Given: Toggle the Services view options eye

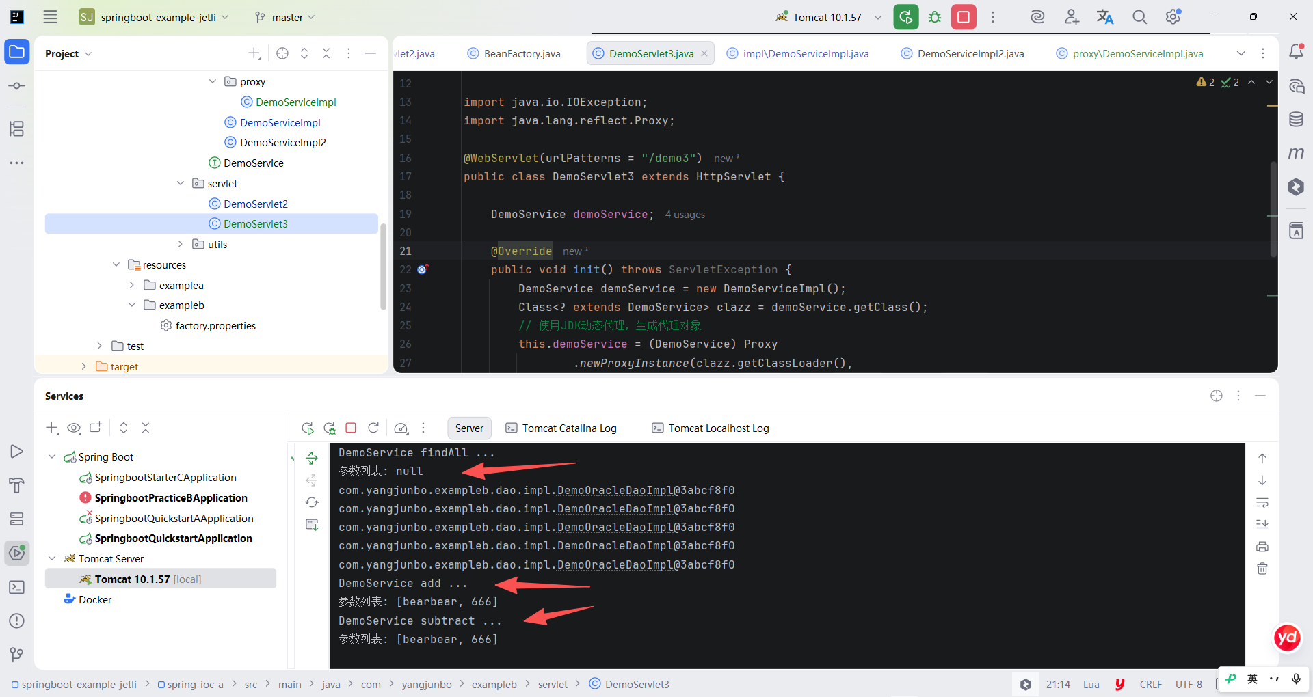Looking at the screenshot, I should [x=74, y=428].
